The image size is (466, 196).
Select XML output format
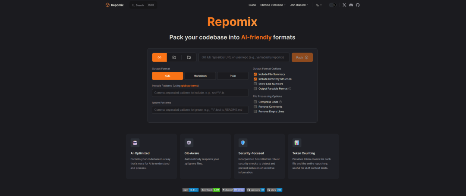tap(167, 76)
